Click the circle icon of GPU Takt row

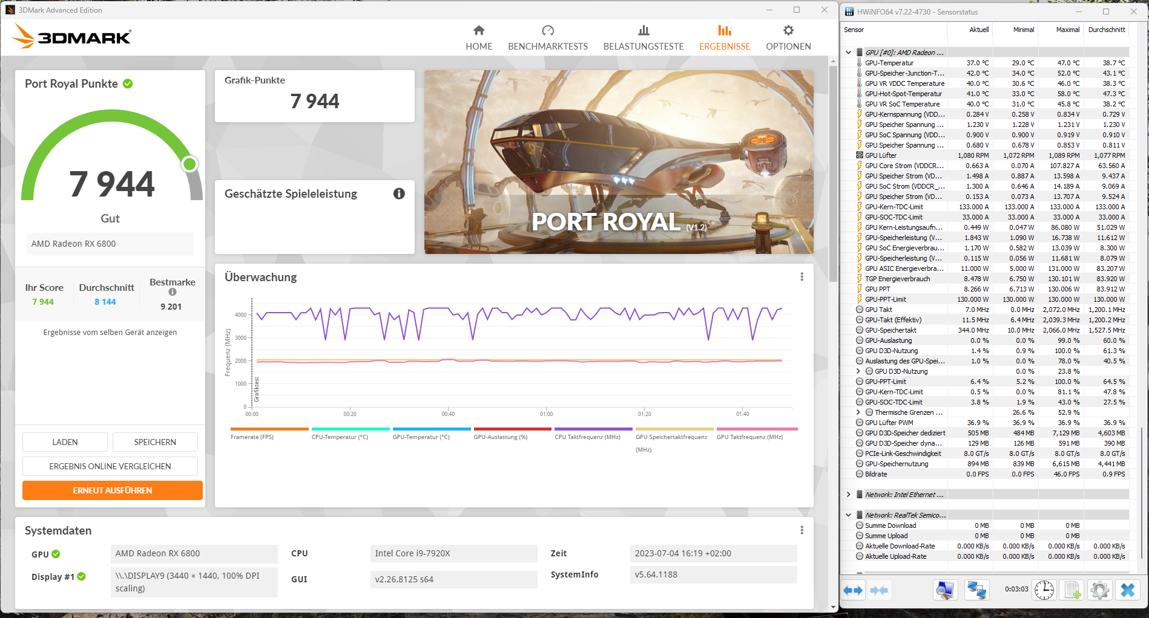(x=860, y=310)
